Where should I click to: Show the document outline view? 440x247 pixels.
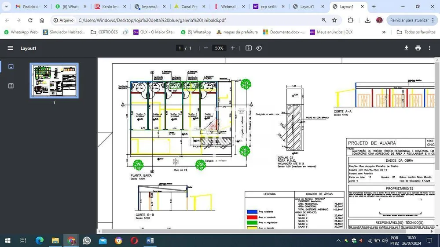coord(11,86)
